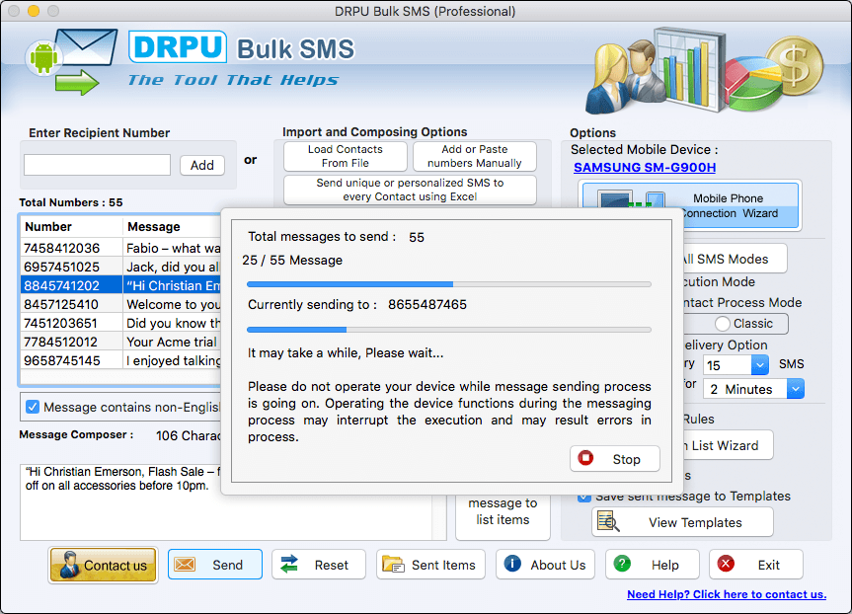852x614 pixels.
Task: Click the folder icon on Sent Items
Action: pos(393,564)
